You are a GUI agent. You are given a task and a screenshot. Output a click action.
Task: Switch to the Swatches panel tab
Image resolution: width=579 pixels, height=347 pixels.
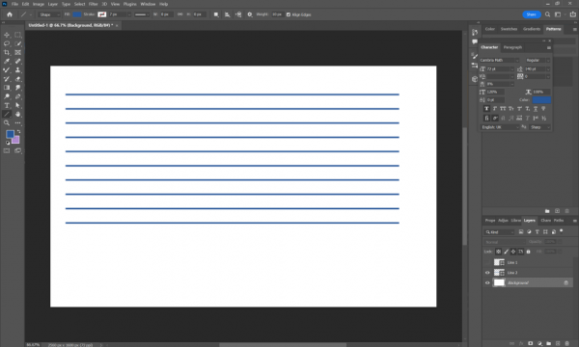(x=509, y=29)
